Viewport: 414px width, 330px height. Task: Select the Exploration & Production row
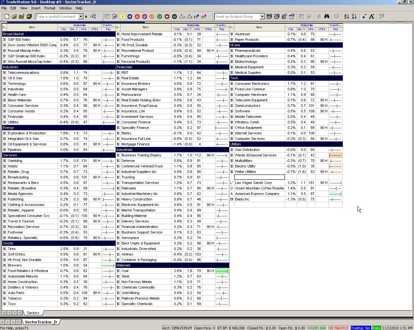(59, 133)
